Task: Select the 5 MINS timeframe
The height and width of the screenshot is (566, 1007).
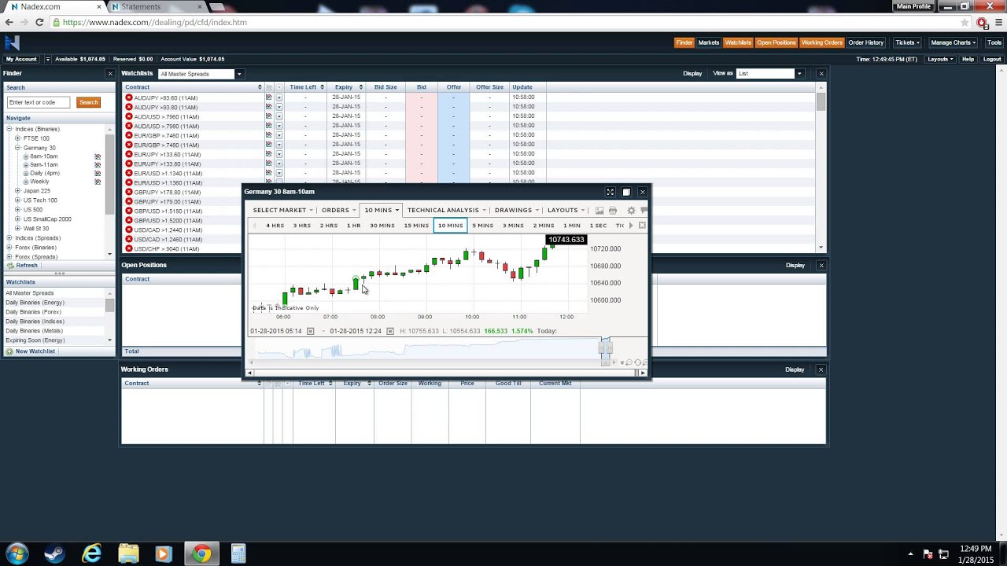Action: (482, 226)
